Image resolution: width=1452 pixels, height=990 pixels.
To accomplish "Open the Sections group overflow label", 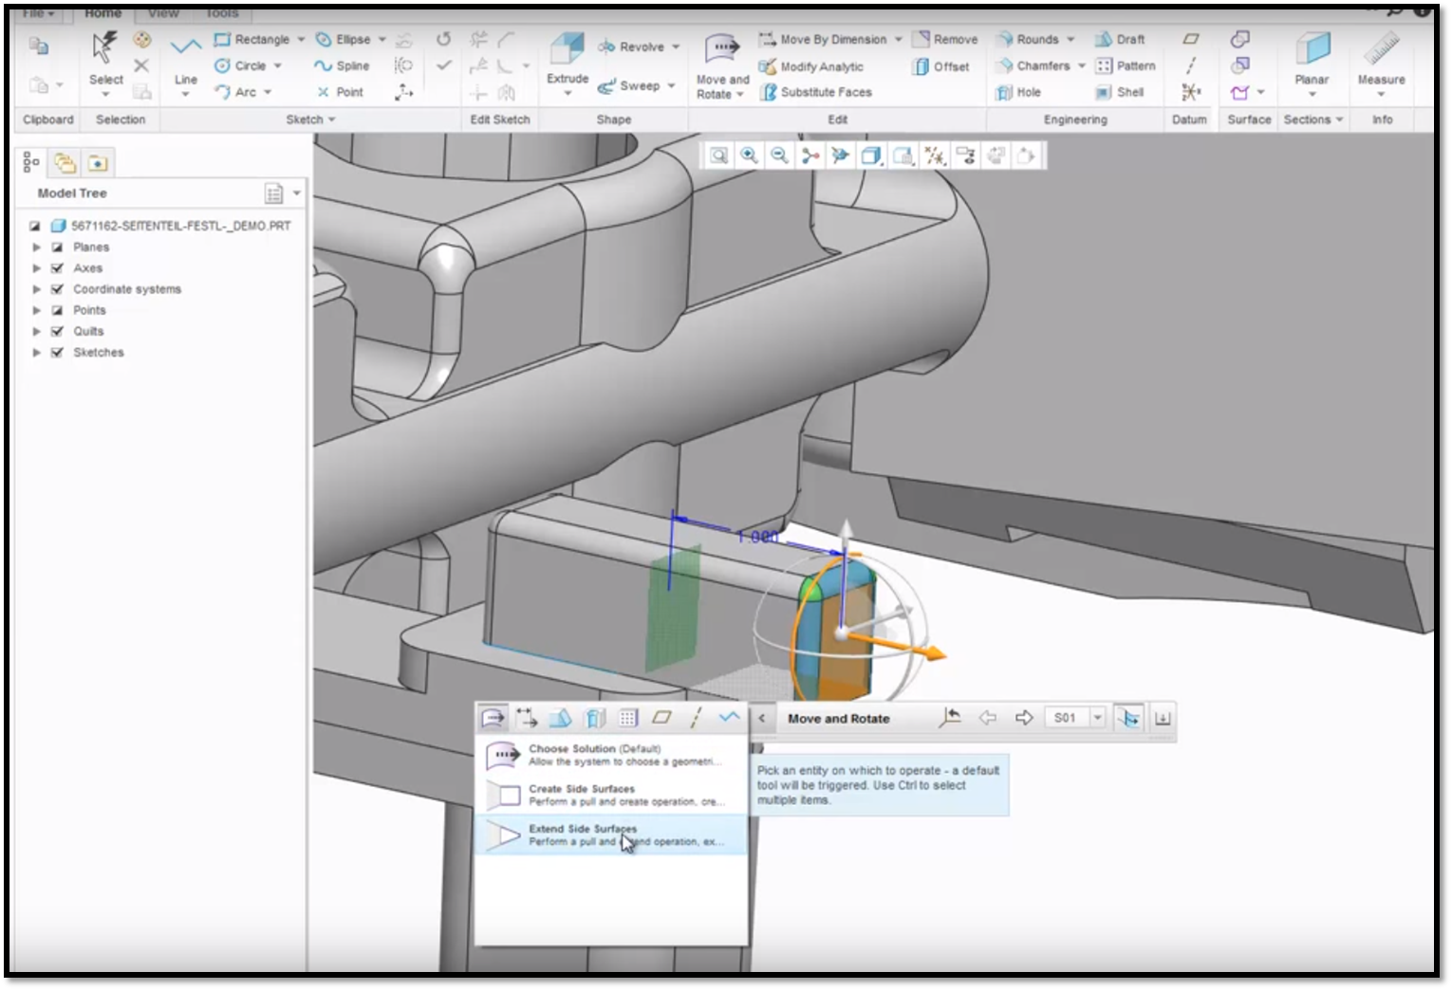I will tap(1313, 119).
